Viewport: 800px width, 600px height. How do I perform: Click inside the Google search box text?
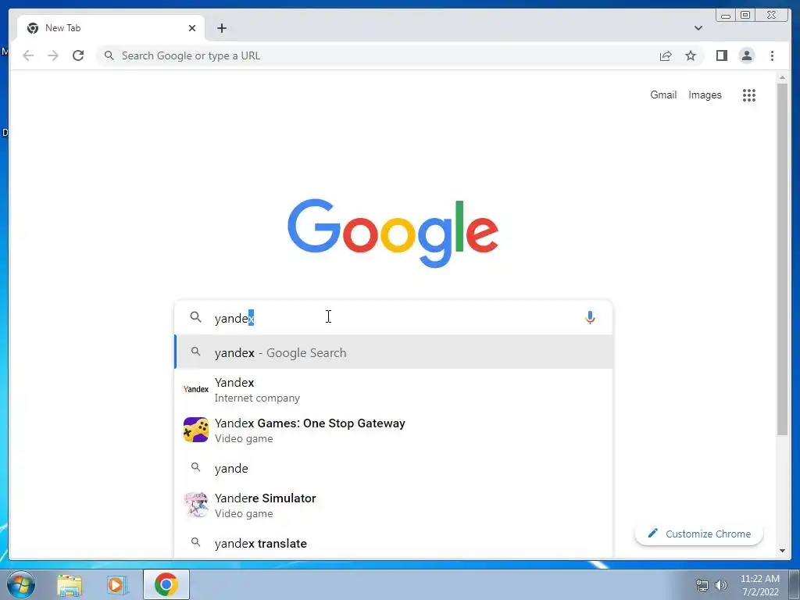[x=393, y=318]
